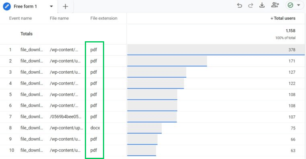This screenshot has width=306, height=159.
Task: Click the Event name column header
Action: pos(21,18)
